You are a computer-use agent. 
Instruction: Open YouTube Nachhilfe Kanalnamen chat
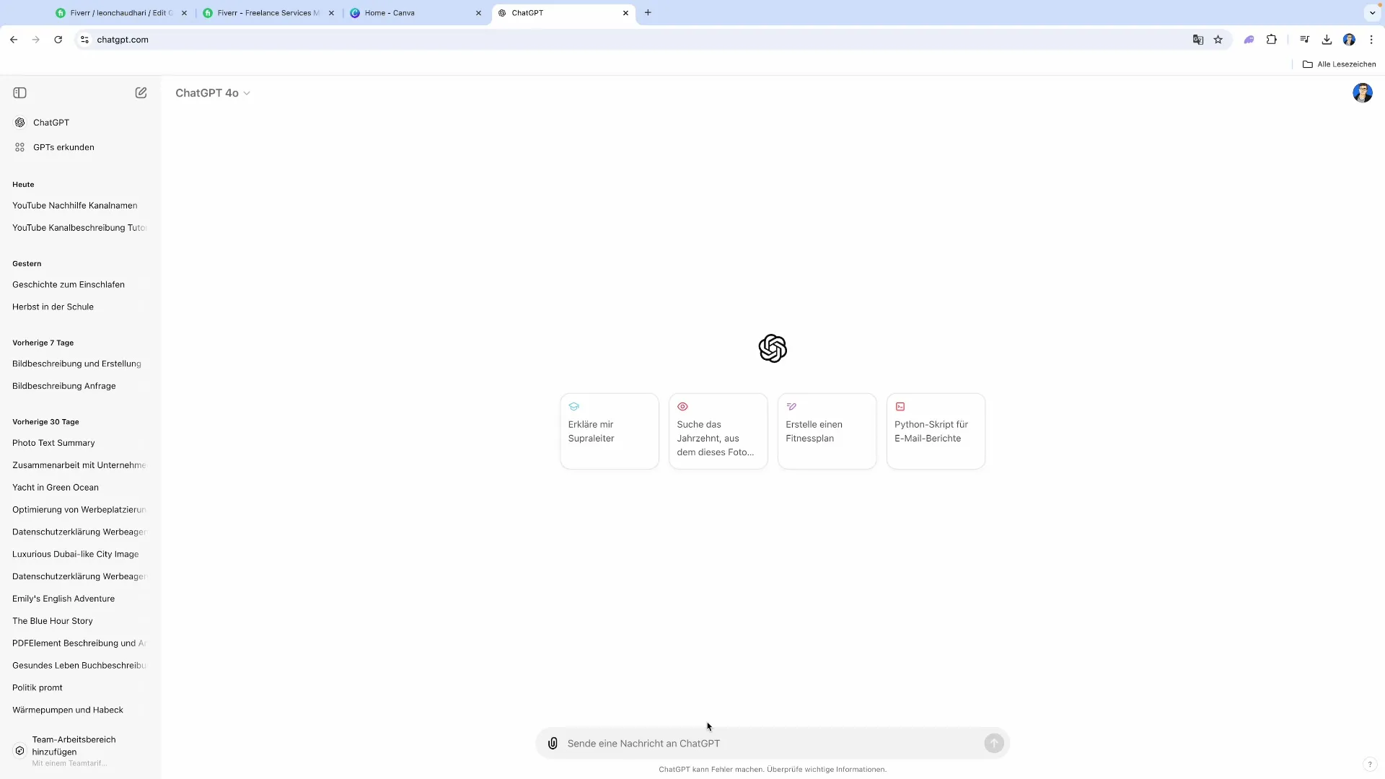coord(74,206)
